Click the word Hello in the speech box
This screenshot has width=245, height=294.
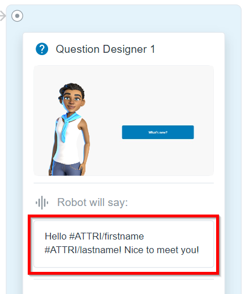(55, 236)
